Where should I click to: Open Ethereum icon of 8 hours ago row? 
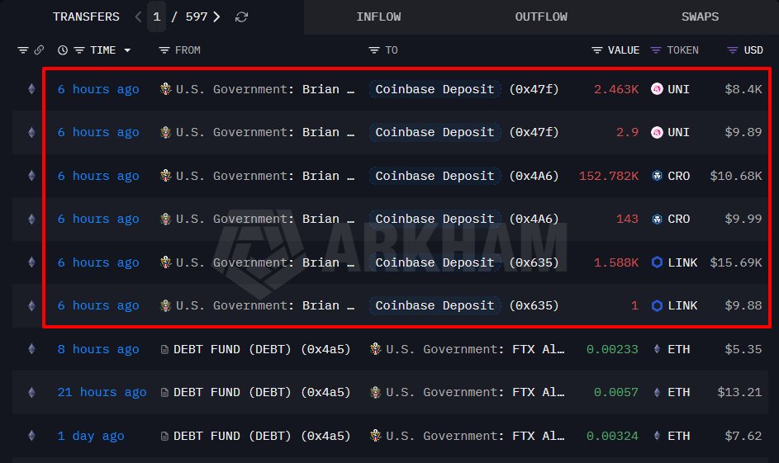point(31,349)
